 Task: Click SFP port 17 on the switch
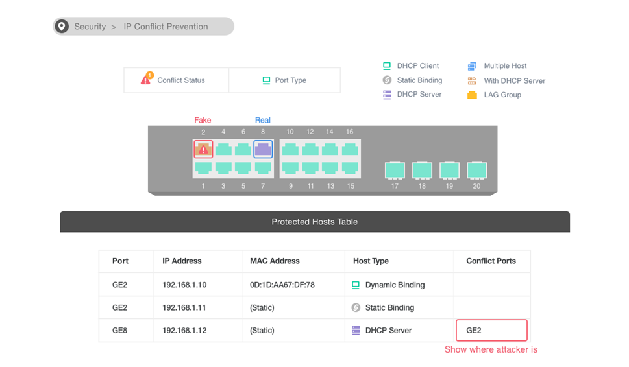pos(395,170)
